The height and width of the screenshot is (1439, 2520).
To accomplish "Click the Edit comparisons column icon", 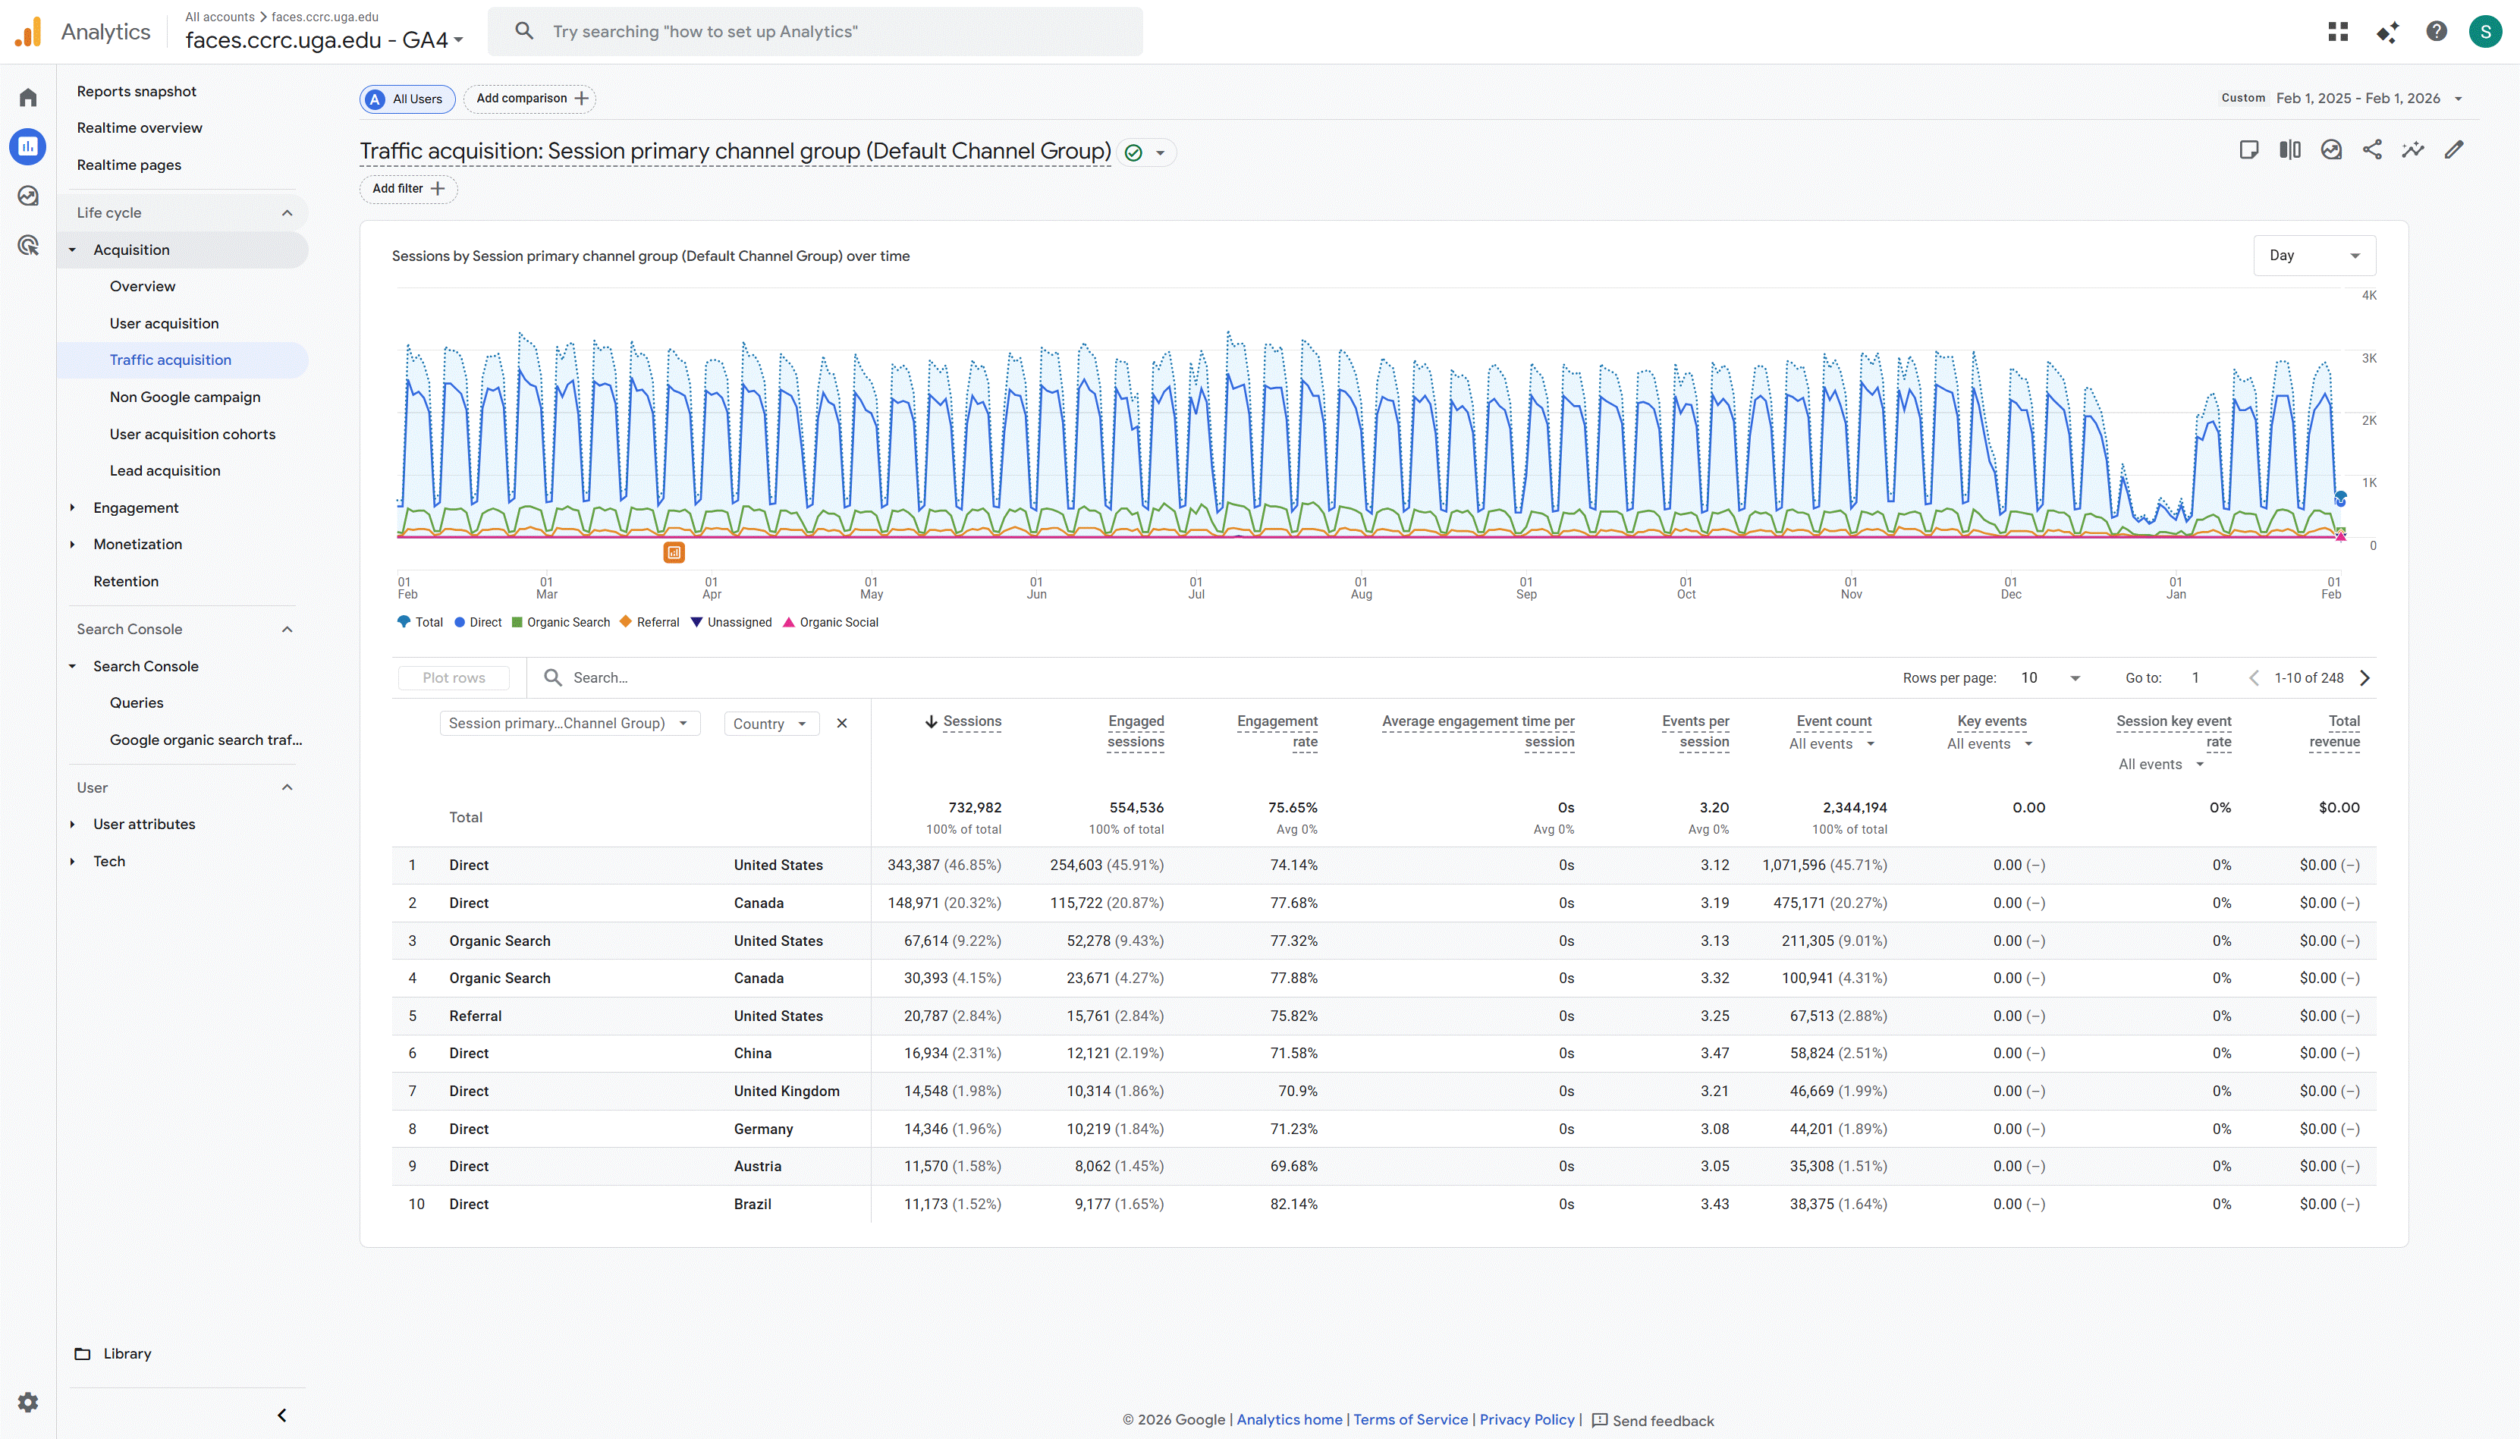I will (2289, 150).
